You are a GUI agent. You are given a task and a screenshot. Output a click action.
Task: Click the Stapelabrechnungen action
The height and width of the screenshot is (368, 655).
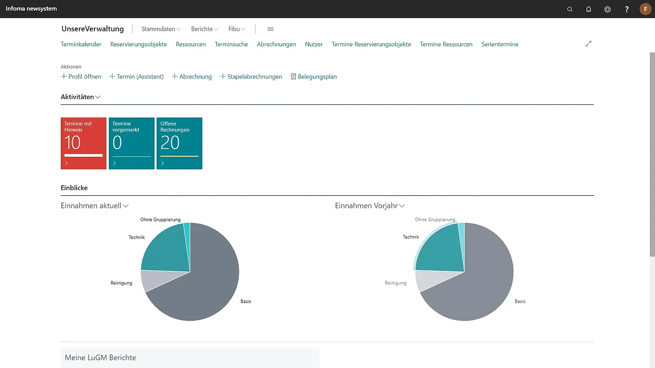251,76
